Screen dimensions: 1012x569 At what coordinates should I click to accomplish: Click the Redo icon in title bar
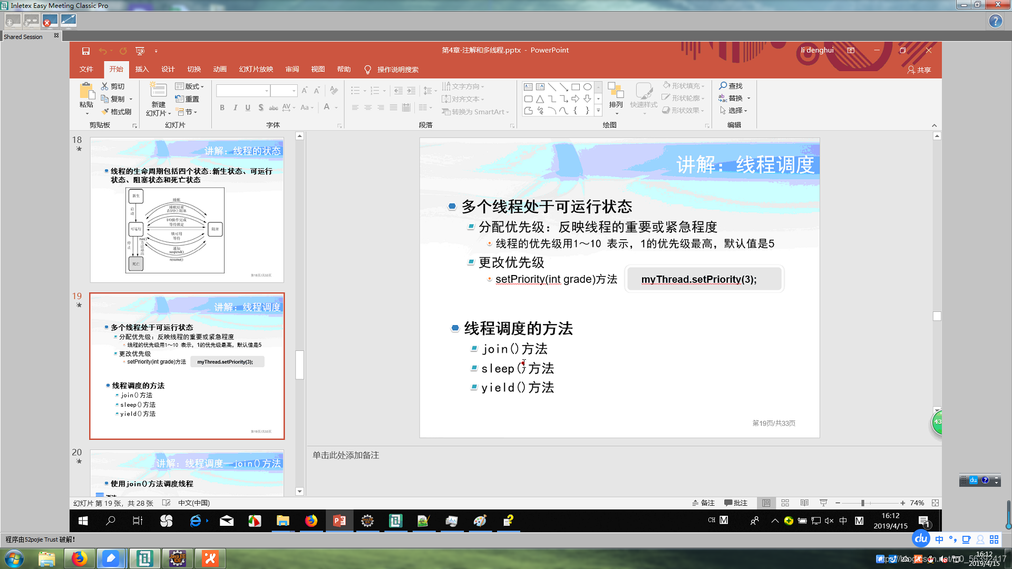tap(123, 51)
